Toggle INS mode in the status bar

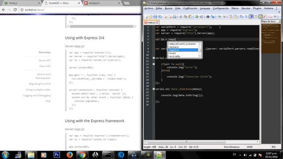(x=274, y=147)
